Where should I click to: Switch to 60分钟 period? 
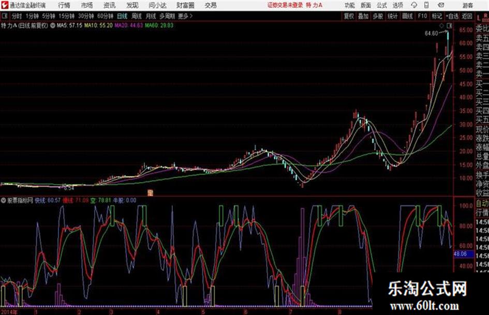pyautogui.click(x=105, y=16)
